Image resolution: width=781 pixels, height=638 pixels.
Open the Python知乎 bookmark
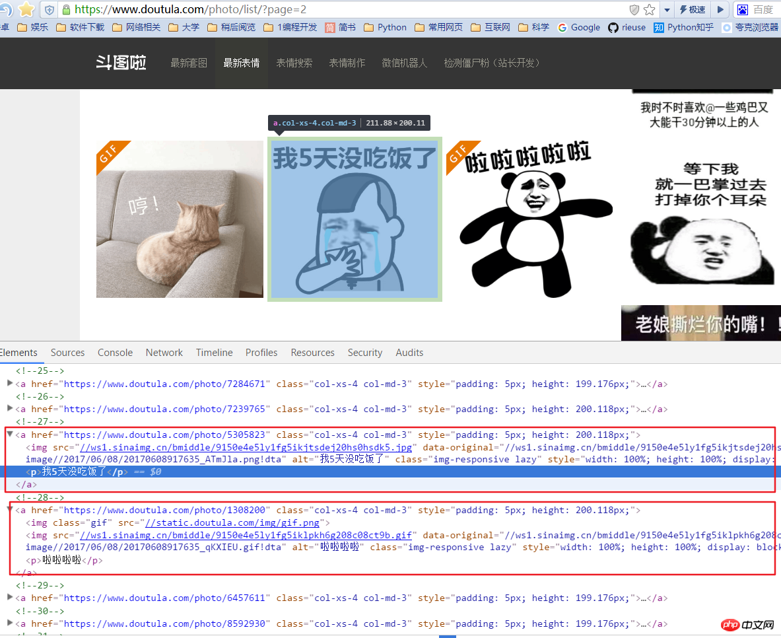point(684,27)
